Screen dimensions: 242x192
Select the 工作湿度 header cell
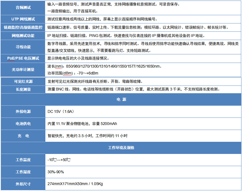tap(23, 172)
